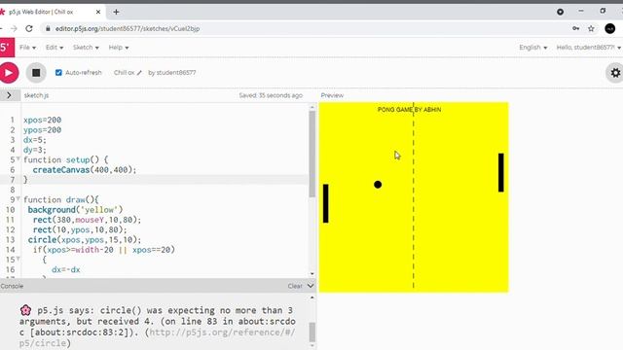
Task: Open the English language dropdown
Action: [532, 48]
